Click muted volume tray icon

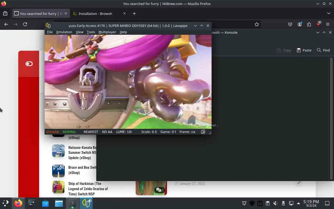point(276,203)
